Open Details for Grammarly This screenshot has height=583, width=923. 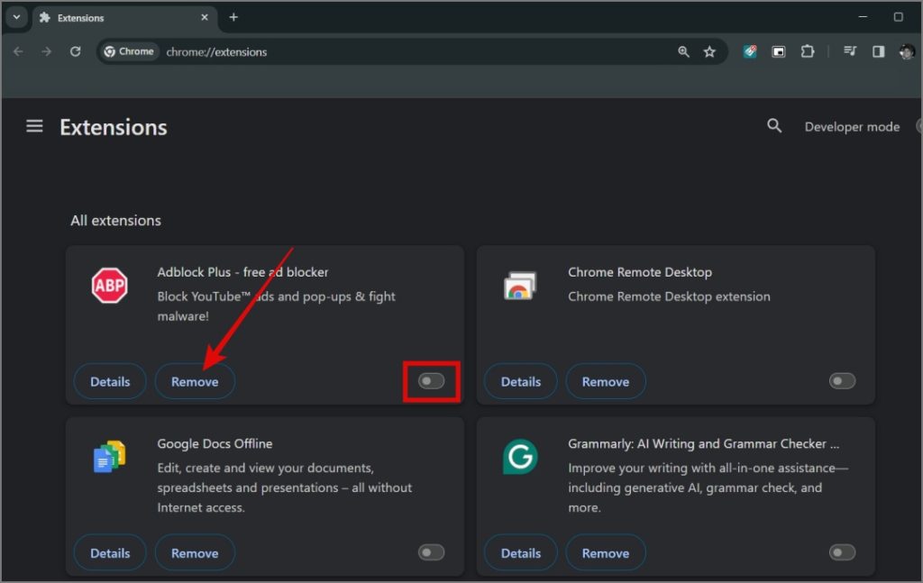click(x=521, y=553)
